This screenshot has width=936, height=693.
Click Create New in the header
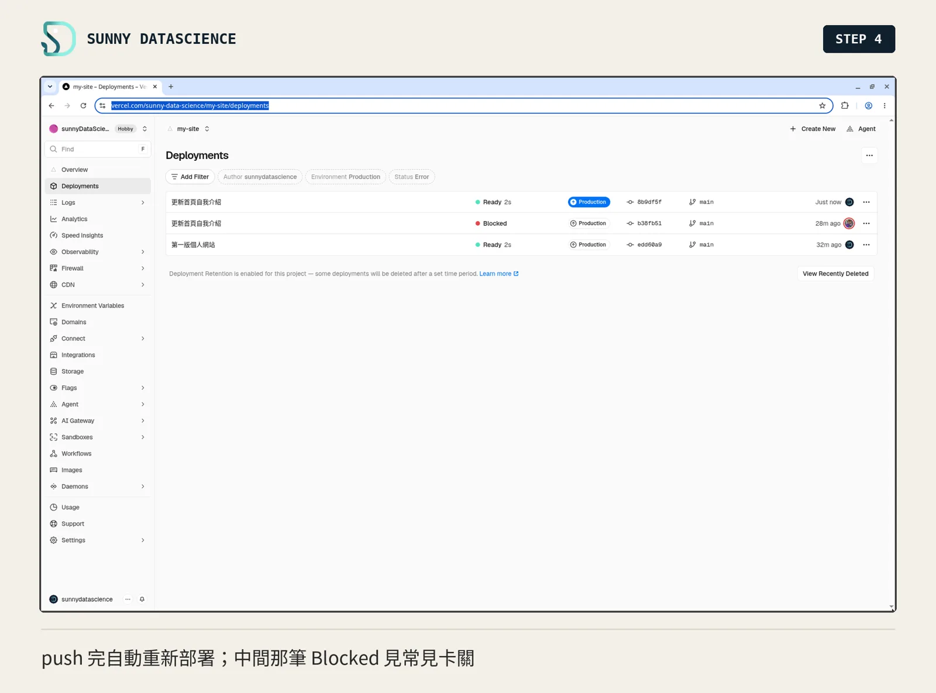pyautogui.click(x=813, y=129)
